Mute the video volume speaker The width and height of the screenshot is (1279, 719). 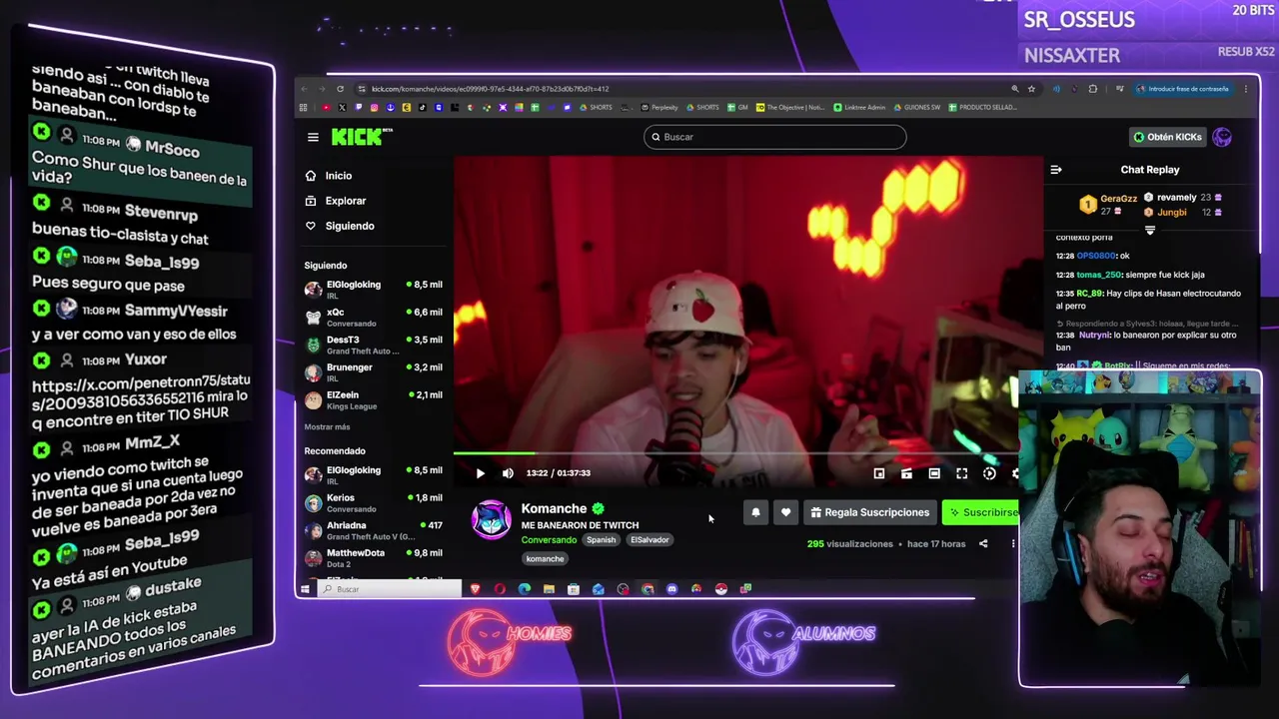[508, 473]
